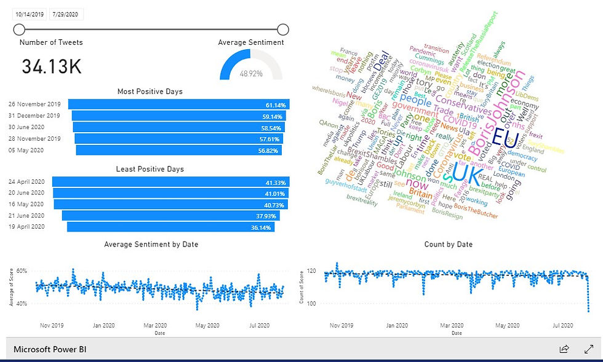Viewport: 603px width, 362px height.
Task: Click BrexitShambles in the word cloud
Action: 372,155
